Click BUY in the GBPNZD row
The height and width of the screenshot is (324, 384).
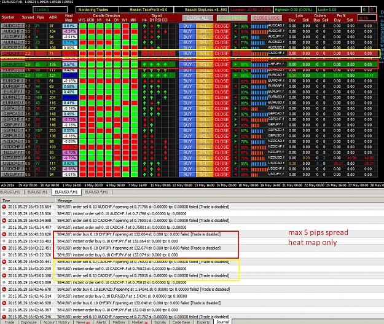[187, 130]
